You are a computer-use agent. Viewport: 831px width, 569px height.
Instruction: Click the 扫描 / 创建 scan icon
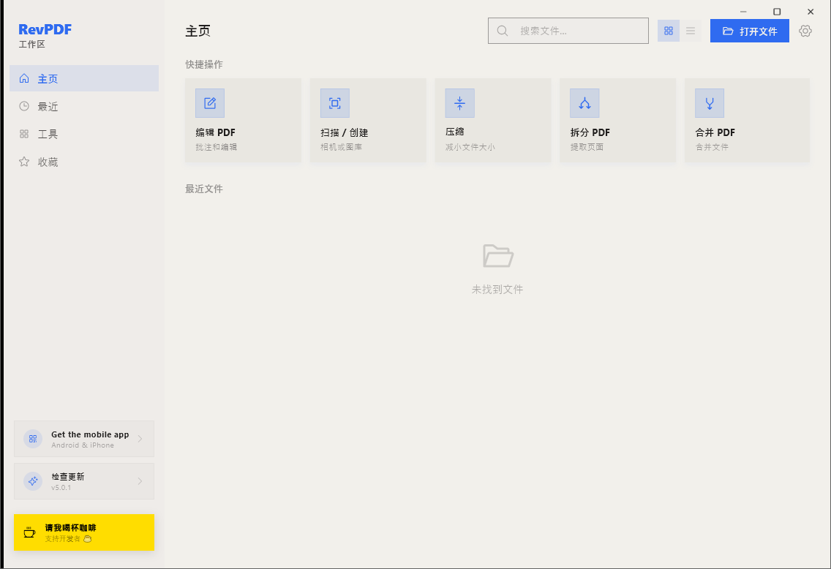pos(335,103)
